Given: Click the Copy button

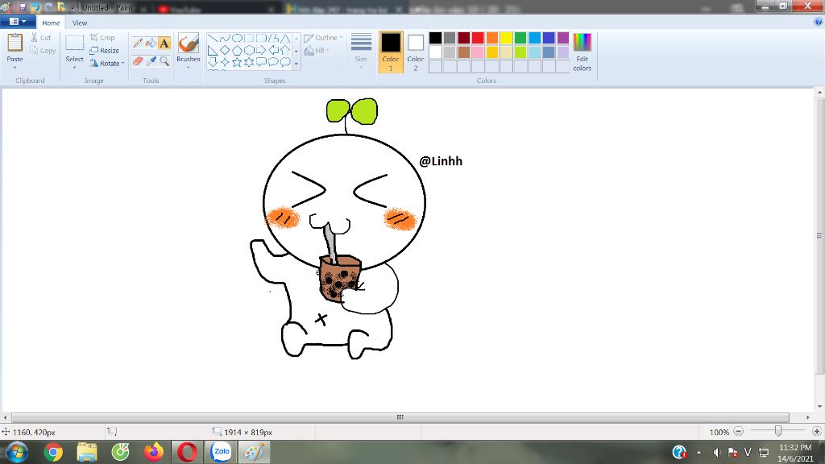Looking at the screenshot, I should click(x=43, y=51).
